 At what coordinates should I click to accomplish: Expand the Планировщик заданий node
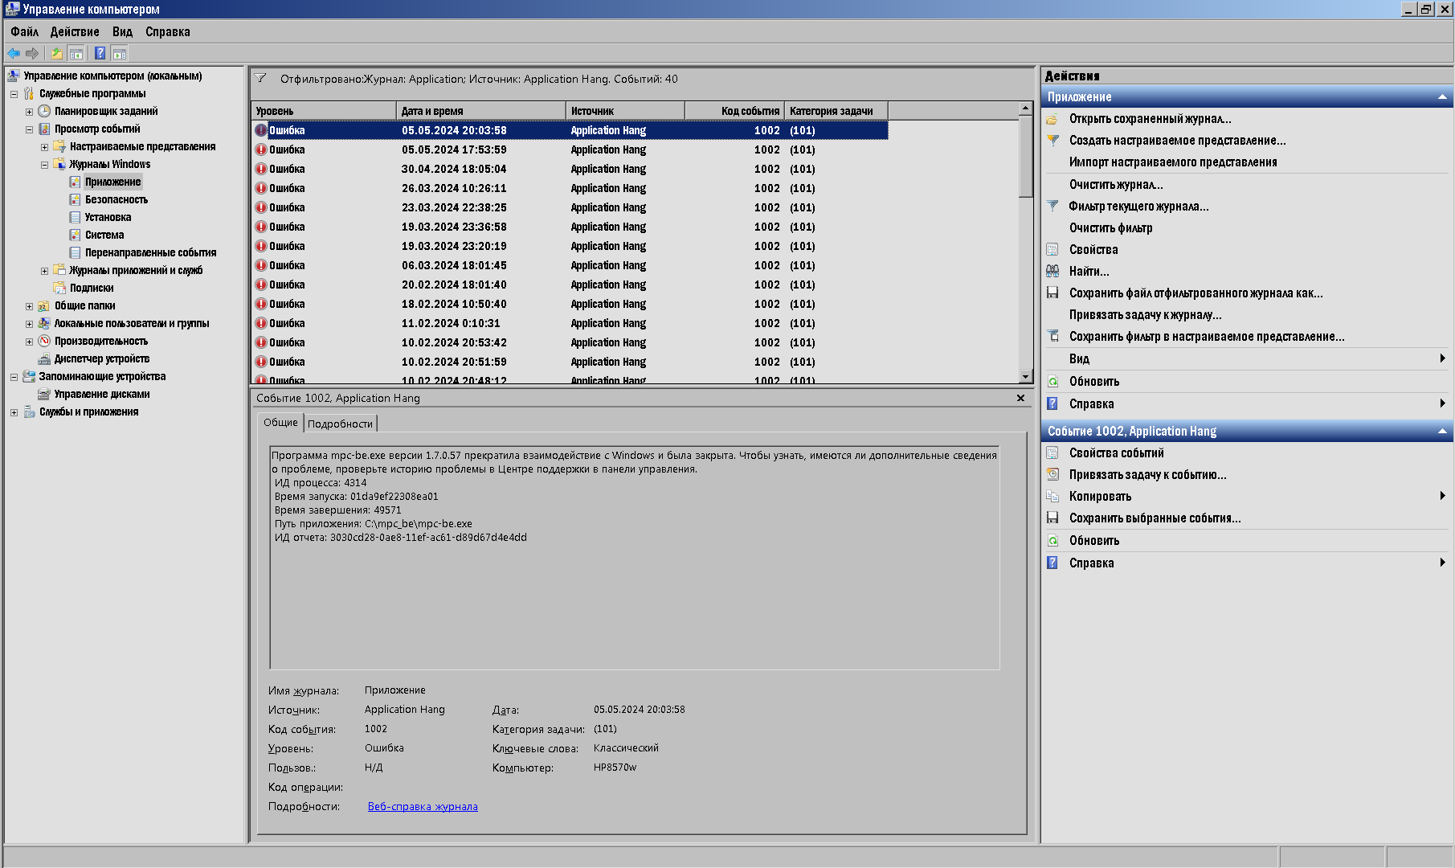pos(29,112)
